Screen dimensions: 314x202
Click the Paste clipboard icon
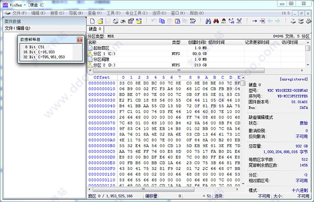pos(177,21)
